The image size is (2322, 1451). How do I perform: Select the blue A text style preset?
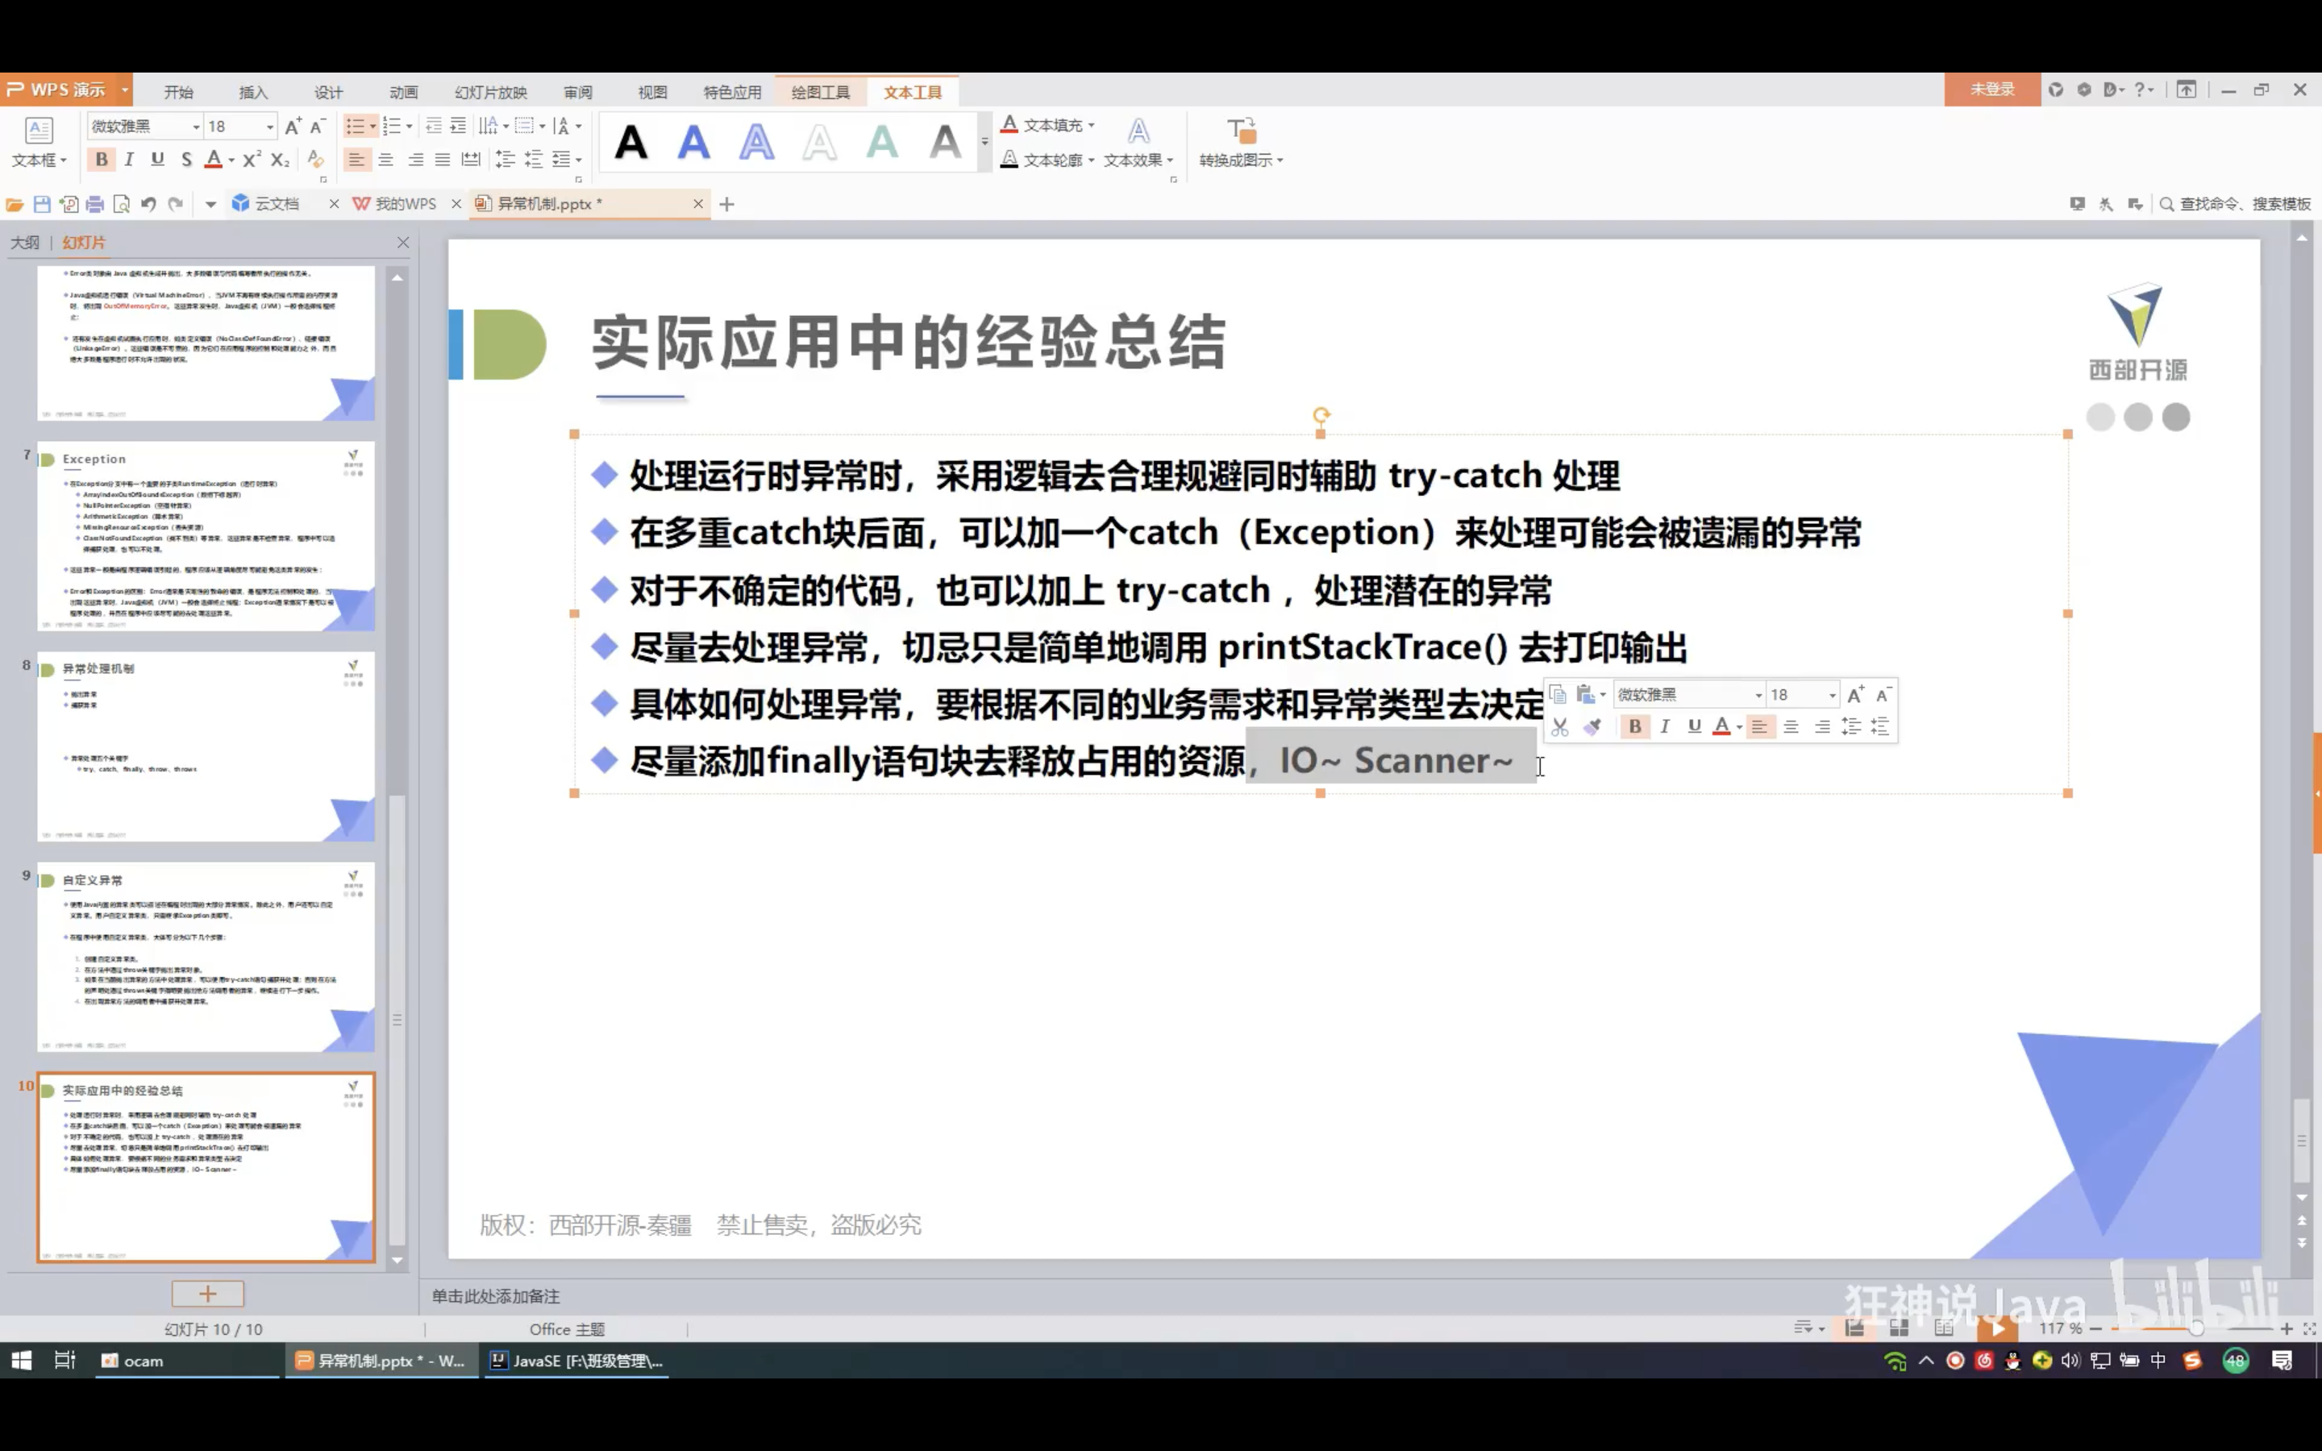[693, 143]
